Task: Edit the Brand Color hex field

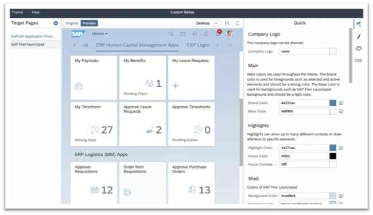Action: coord(304,103)
